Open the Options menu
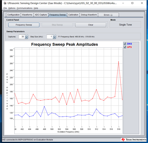The image size is (148, 143). [x=12, y=8]
